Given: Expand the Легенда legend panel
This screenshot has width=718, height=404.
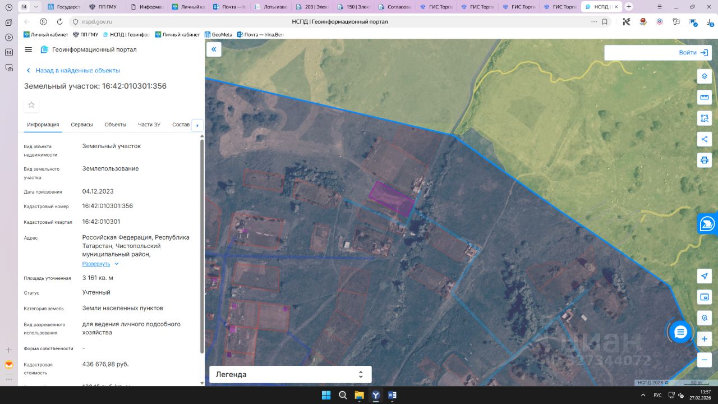Looking at the screenshot, I should click(290, 374).
